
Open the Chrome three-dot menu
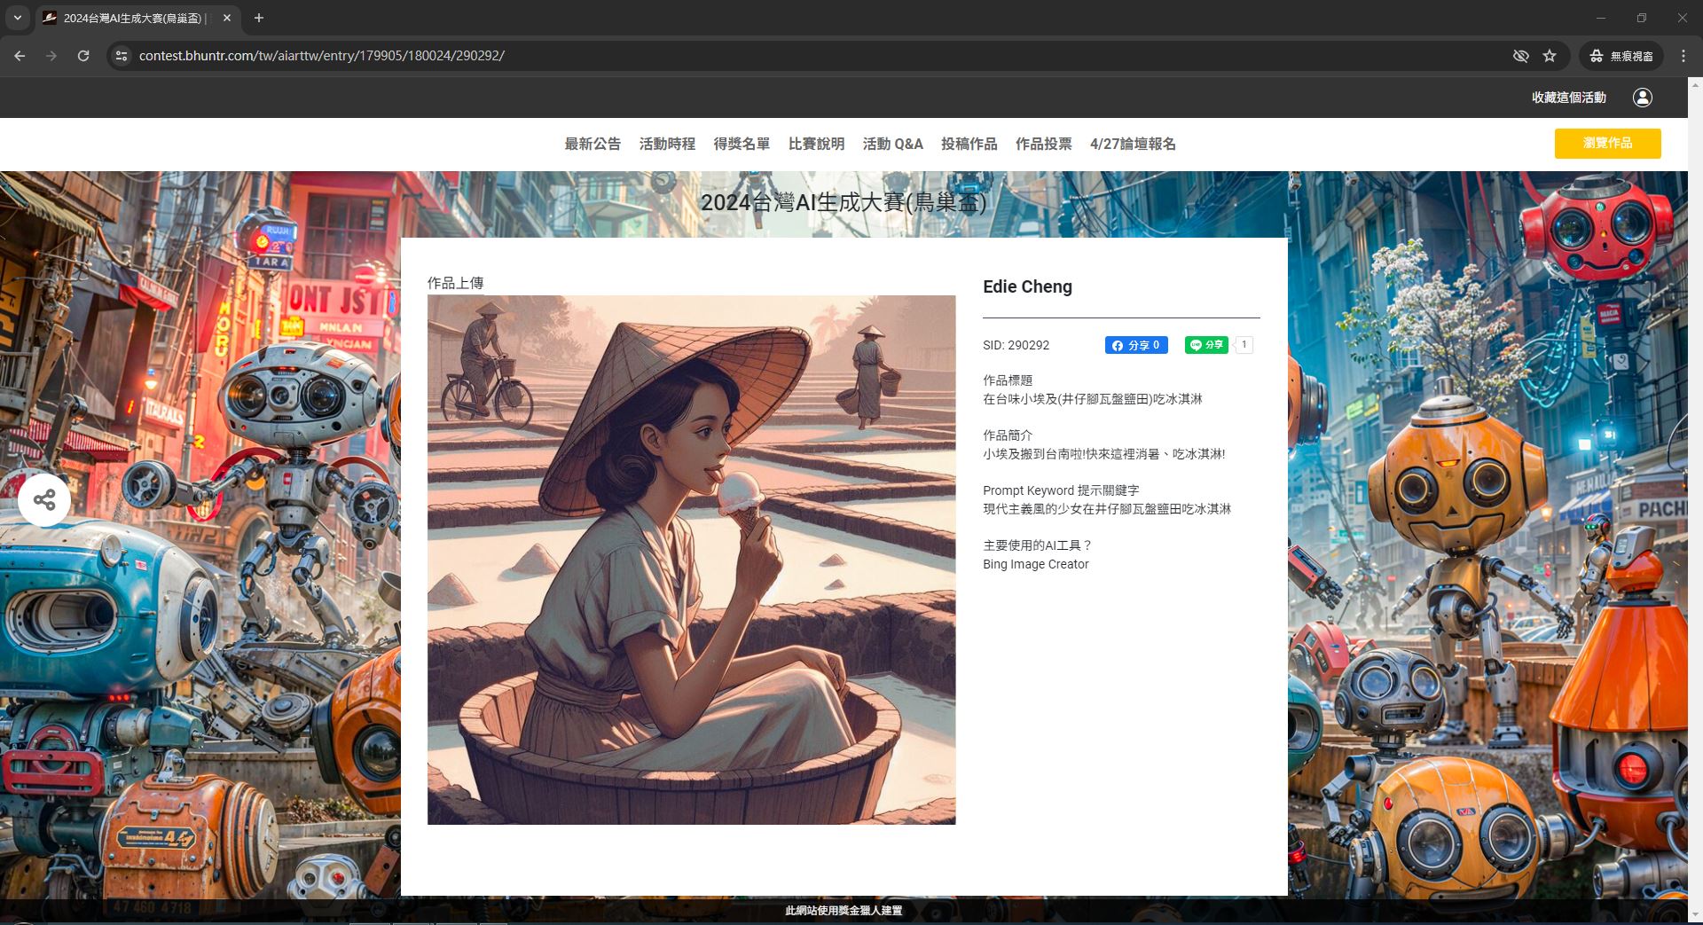[x=1683, y=56]
